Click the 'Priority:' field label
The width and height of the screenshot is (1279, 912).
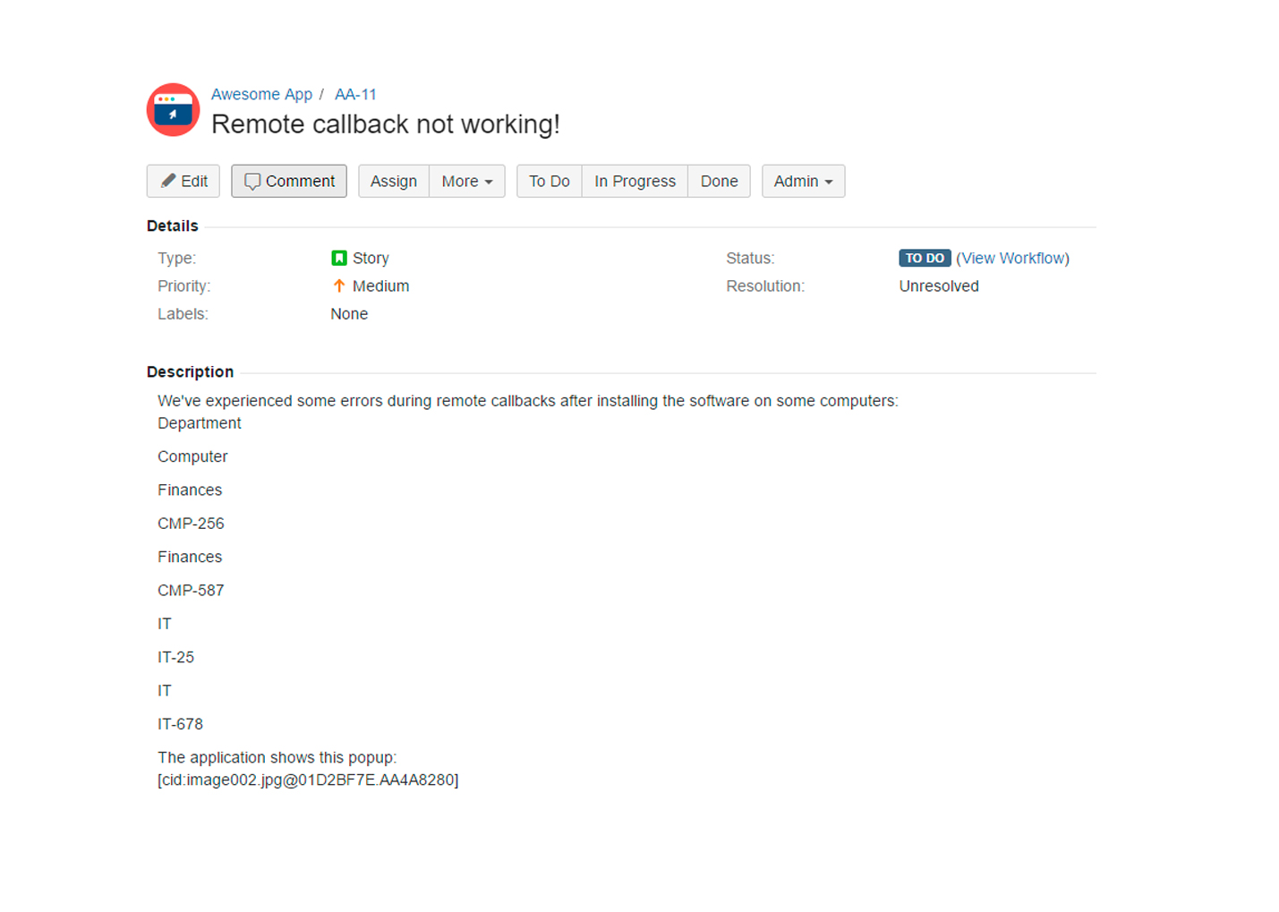tap(184, 286)
